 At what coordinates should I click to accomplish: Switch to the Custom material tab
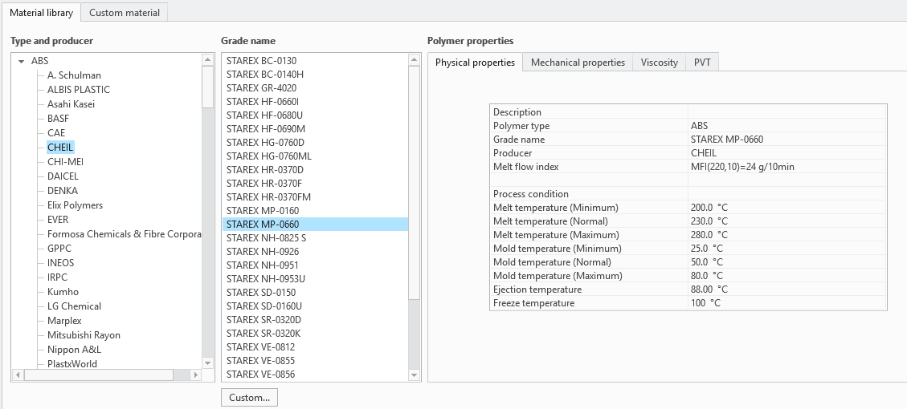pyautogui.click(x=125, y=12)
